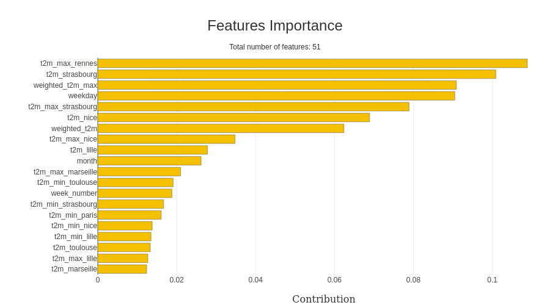Click the 0.1 x-axis tick label

pyautogui.click(x=492, y=280)
